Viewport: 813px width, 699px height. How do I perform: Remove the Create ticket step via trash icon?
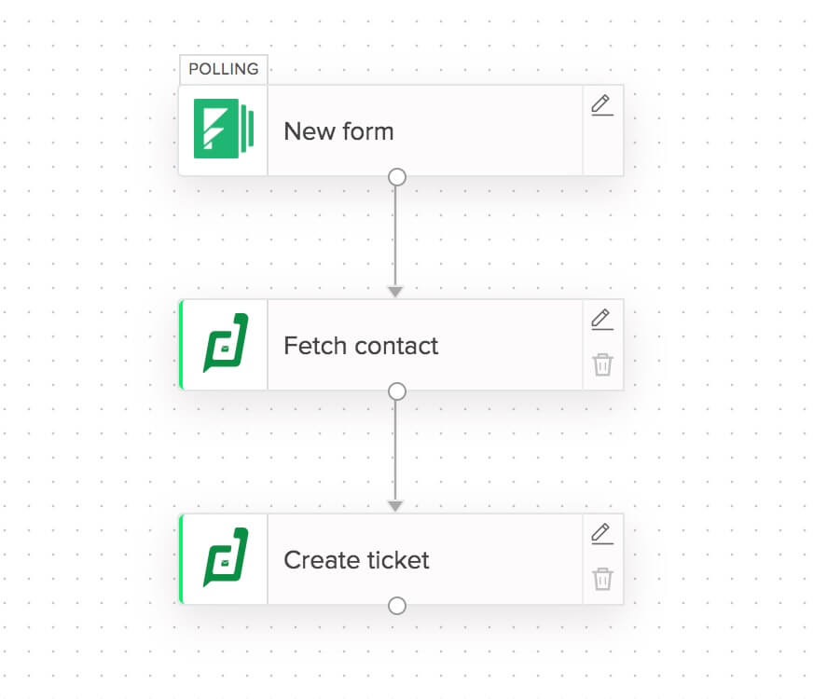602,579
